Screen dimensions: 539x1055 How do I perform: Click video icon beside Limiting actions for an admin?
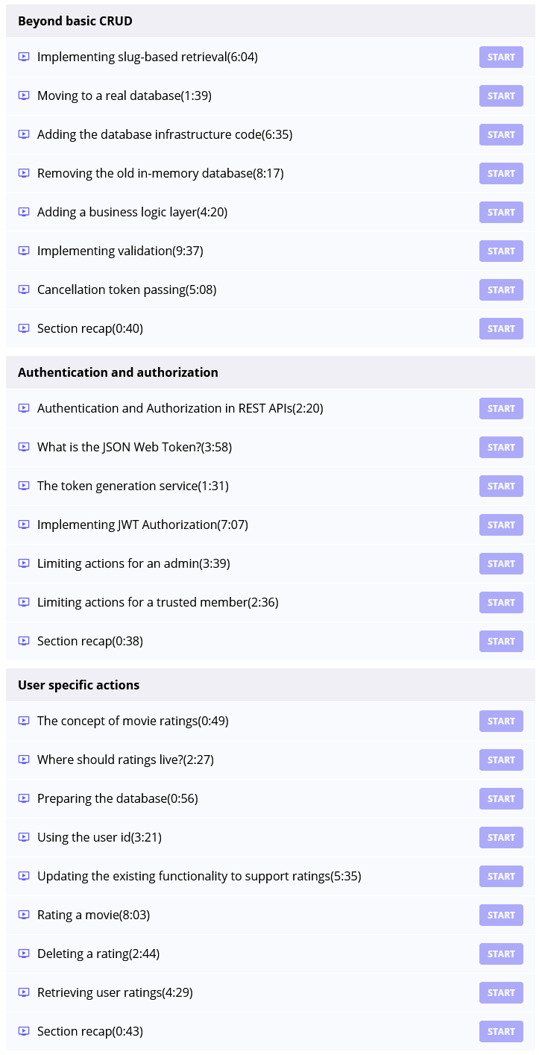24,563
